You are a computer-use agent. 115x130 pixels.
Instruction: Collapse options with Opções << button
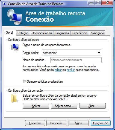click(101, 123)
